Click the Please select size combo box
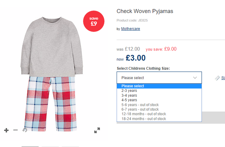225x147 pixels. pos(159,78)
